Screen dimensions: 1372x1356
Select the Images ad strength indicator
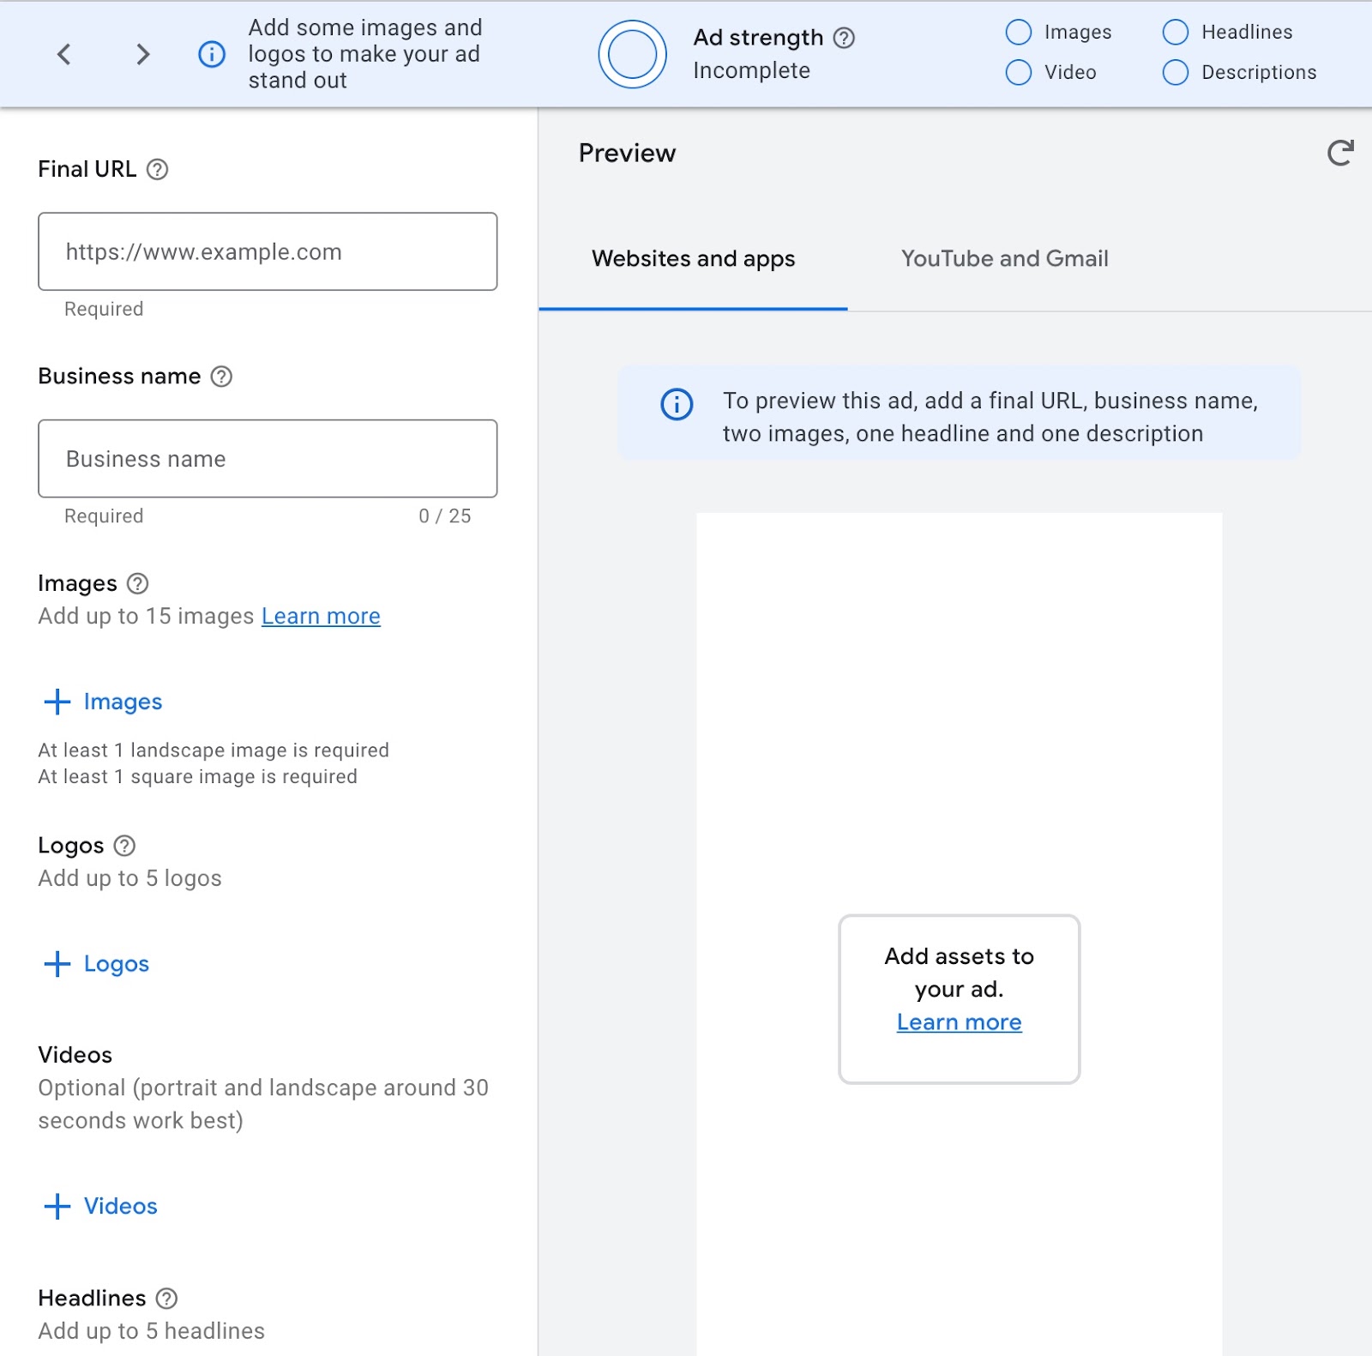[x=1018, y=33]
